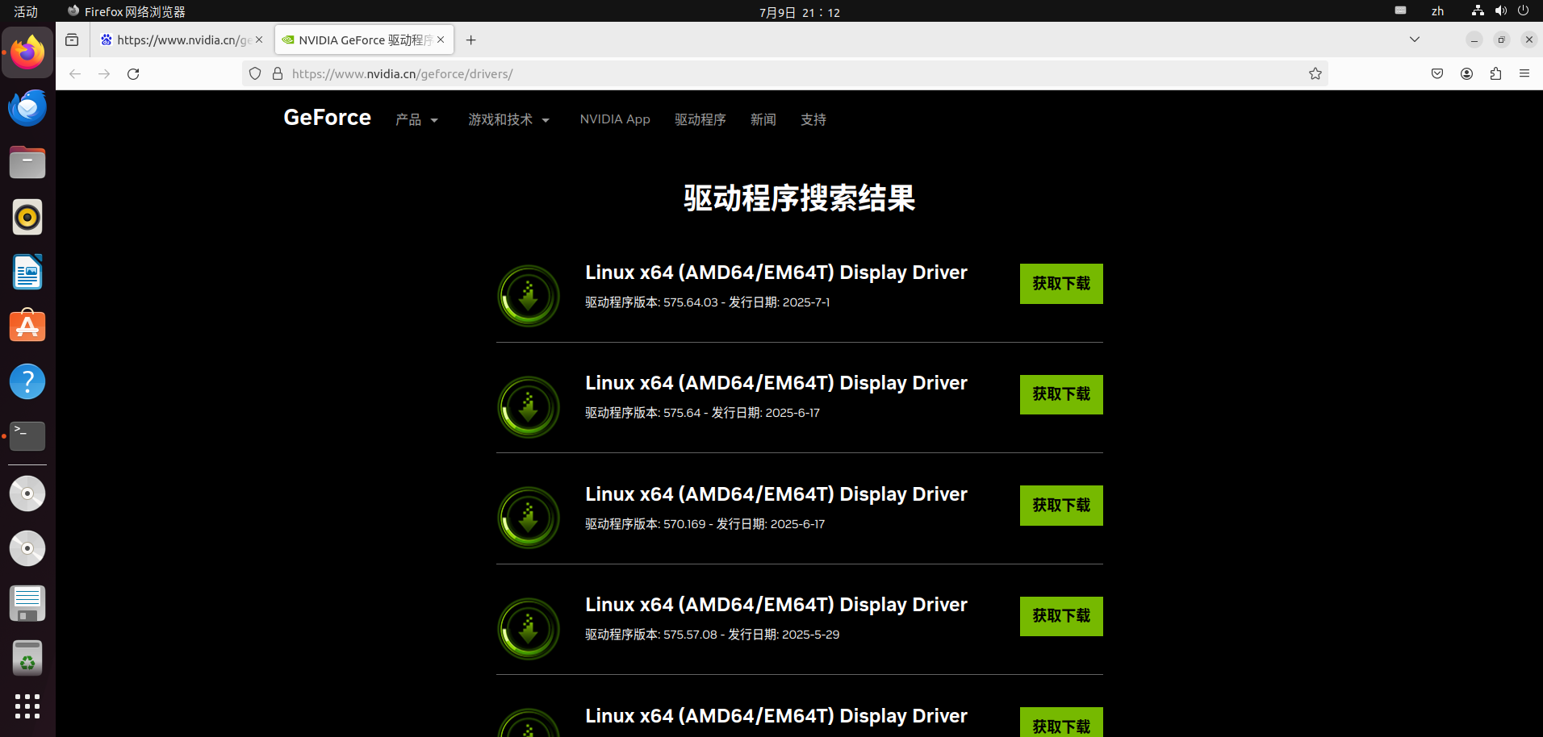Open the zh input method menu

tap(1437, 11)
